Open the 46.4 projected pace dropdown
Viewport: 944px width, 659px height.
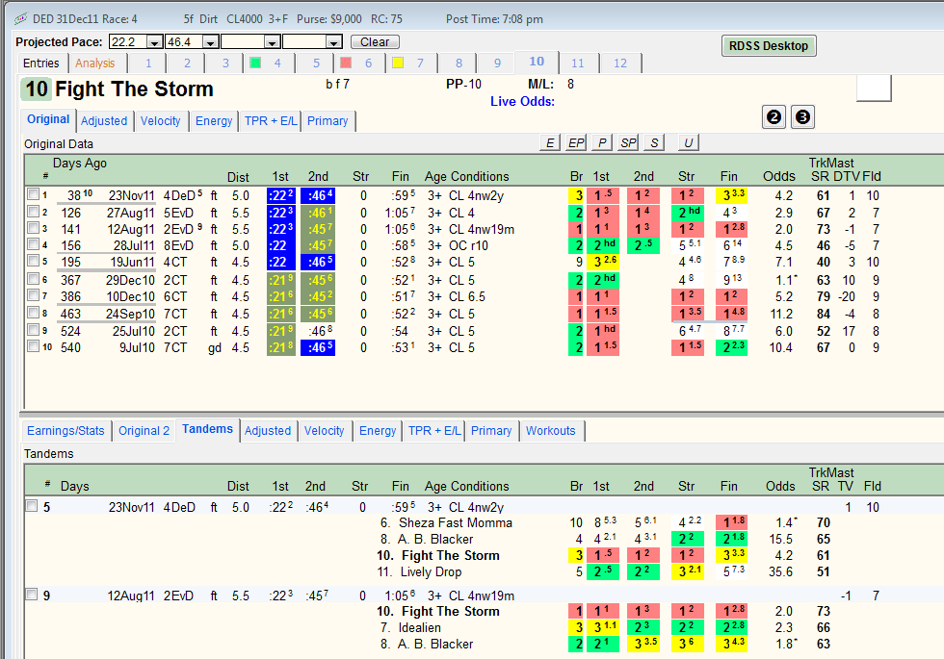[x=210, y=42]
